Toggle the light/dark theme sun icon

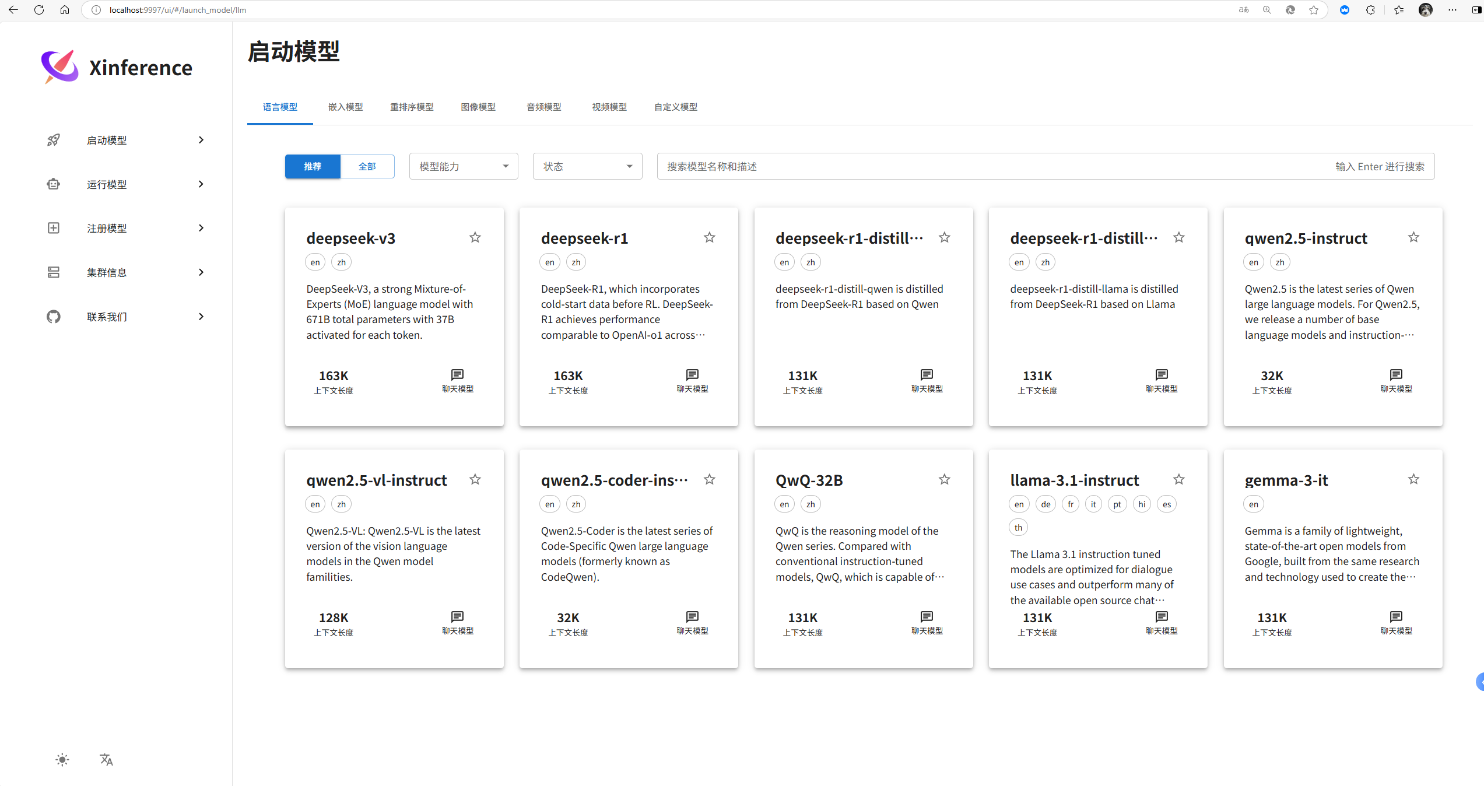pyautogui.click(x=62, y=759)
